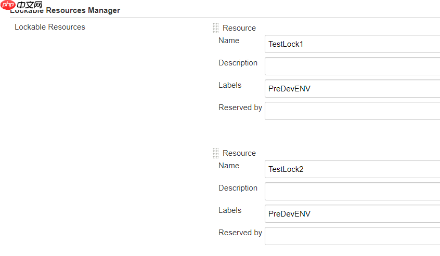Click the Name label beside TestLock2

coord(229,166)
